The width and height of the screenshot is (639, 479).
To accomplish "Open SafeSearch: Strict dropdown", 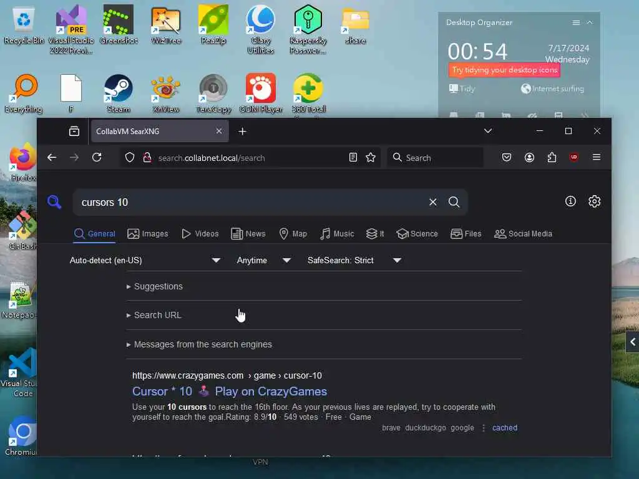I will 354,260.
